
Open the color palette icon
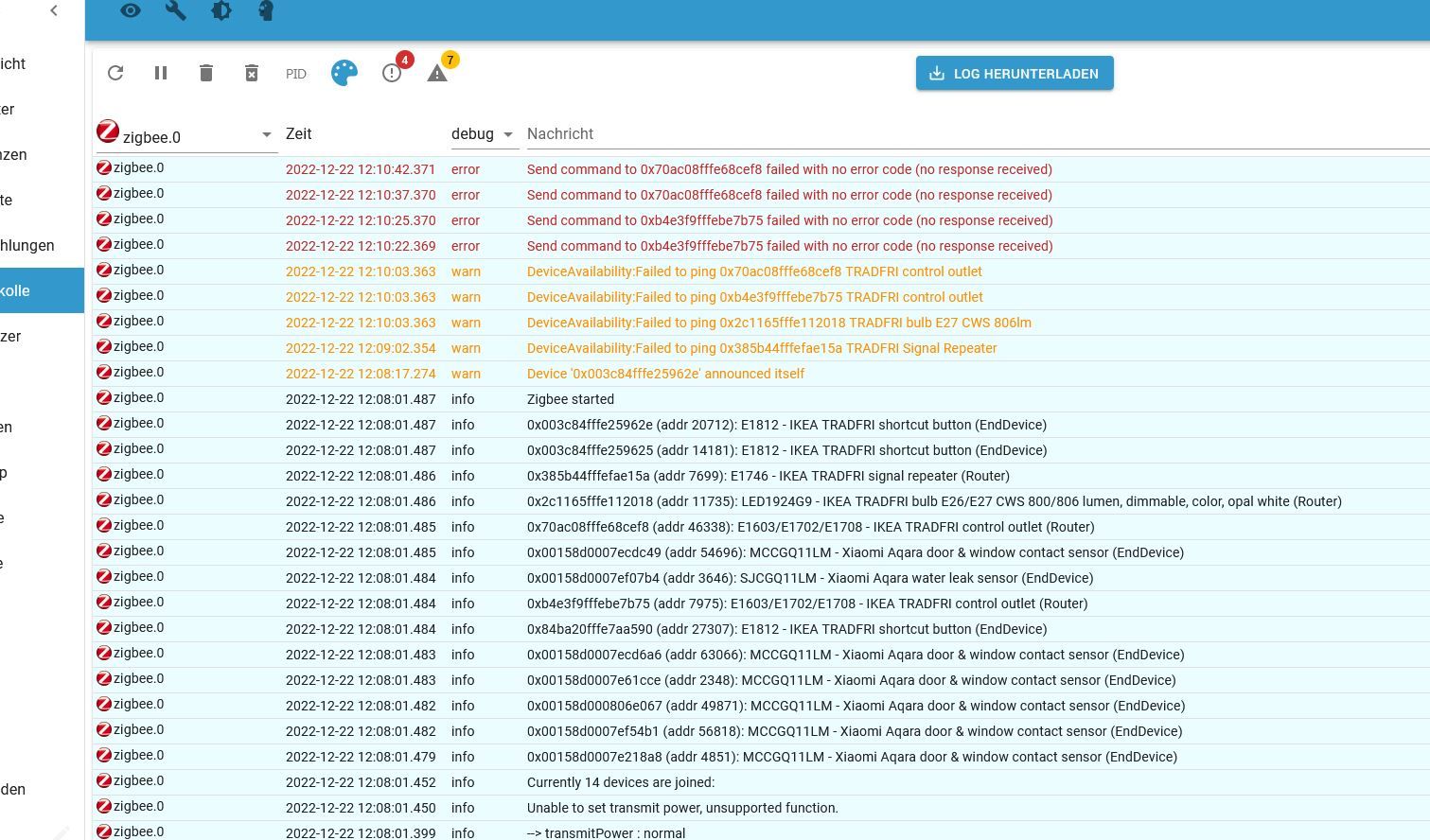pyautogui.click(x=344, y=73)
